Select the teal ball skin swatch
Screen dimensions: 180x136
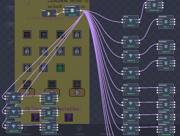(44, 35)
